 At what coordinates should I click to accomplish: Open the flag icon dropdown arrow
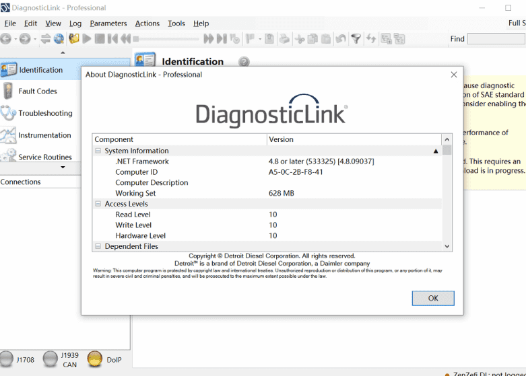click(x=260, y=39)
